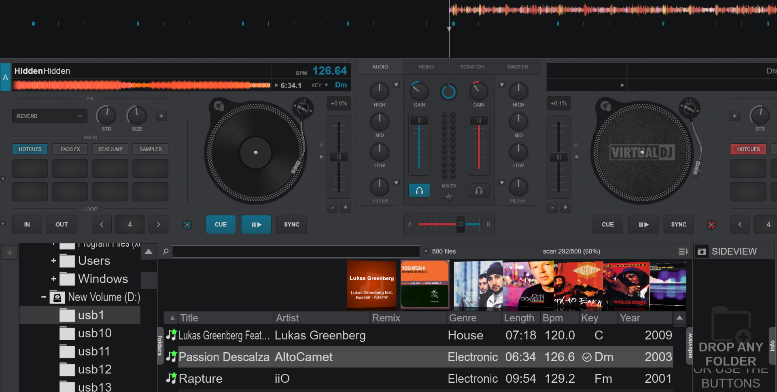
Task: Click the Lukas Greenberg album cover thumbnail
Action: pyautogui.click(x=372, y=285)
